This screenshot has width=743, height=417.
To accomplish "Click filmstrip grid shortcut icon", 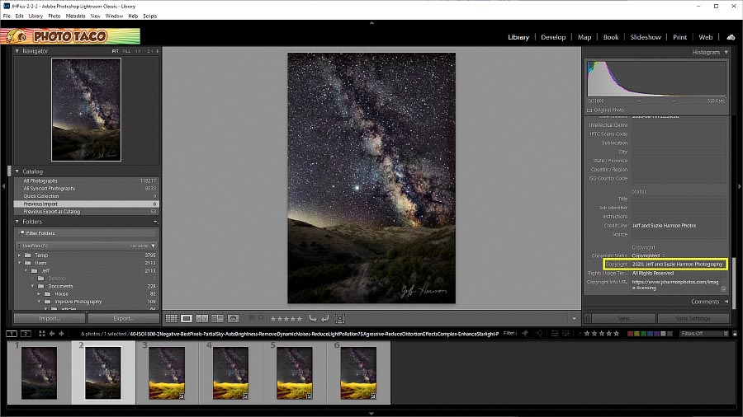I will point(42,334).
